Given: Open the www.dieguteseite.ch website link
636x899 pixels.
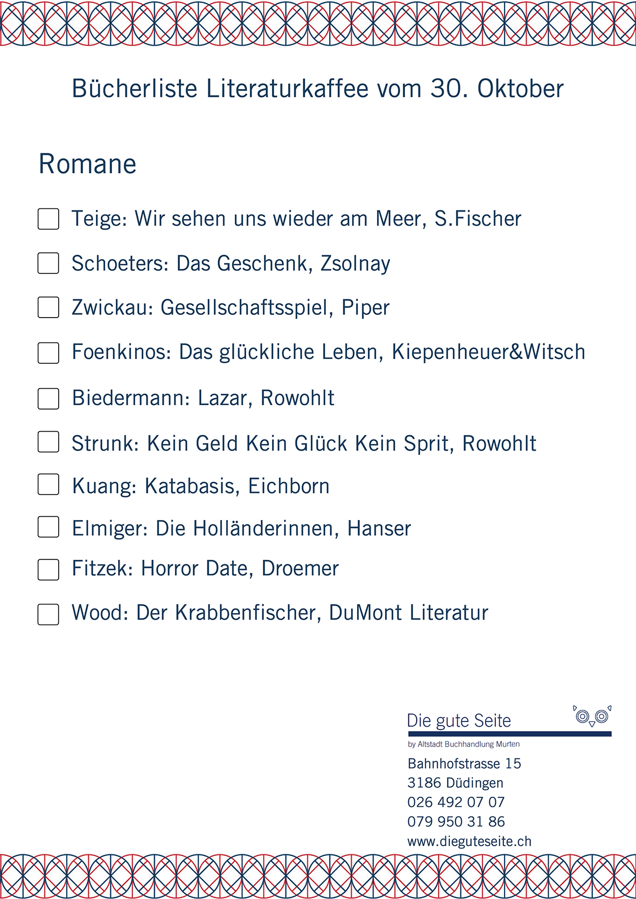Looking at the screenshot, I should click(x=469, y=841).
